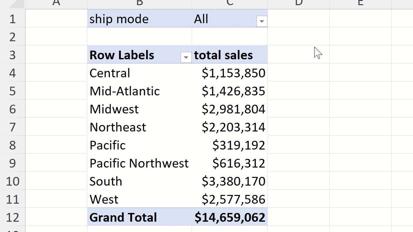The image size is (413, 232).
Task: Click the Northeast label cell
Action: [x=118, y=127]
